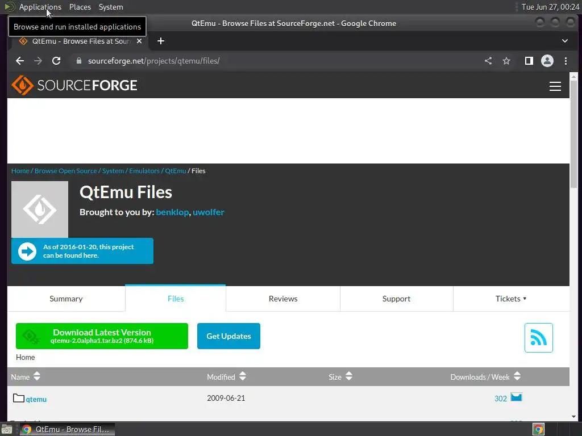The height and width of the screenshot is (436, 582).
Task: Click the SourceForge logo
Action: click(x=74, y=85)
